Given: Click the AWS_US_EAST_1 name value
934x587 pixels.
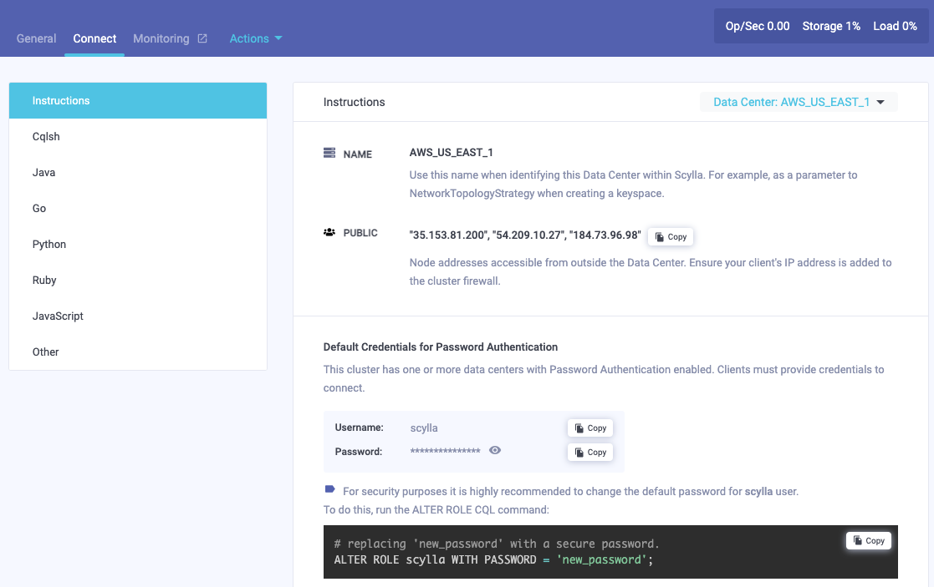Looking at the screenshot, I should coord(451,153).
